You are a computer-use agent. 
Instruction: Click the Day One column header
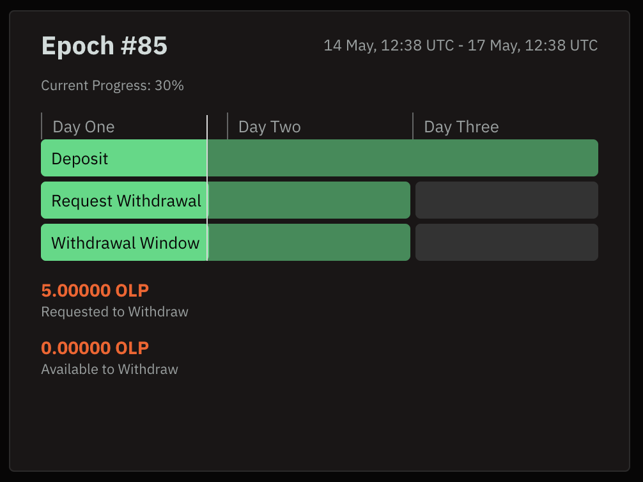click(84, 127)
